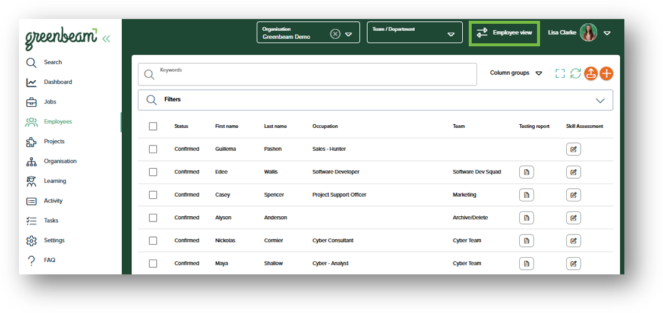Open testing report for Edee Wallis

526,172
